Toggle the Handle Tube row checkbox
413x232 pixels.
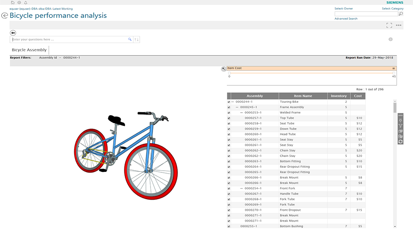[x=228, y=194]
